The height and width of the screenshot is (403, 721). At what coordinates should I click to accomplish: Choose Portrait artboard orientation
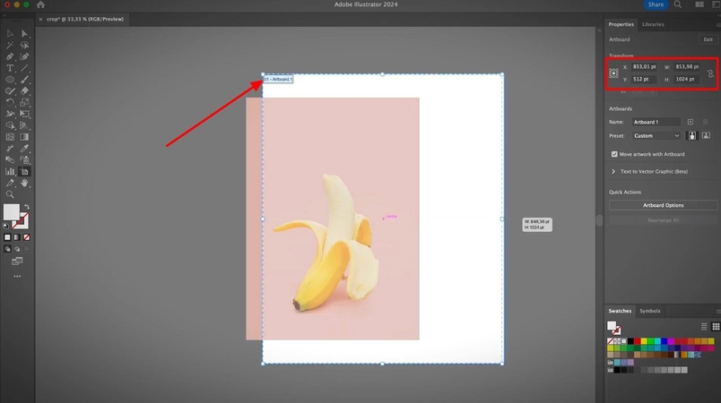coord(692,136)
